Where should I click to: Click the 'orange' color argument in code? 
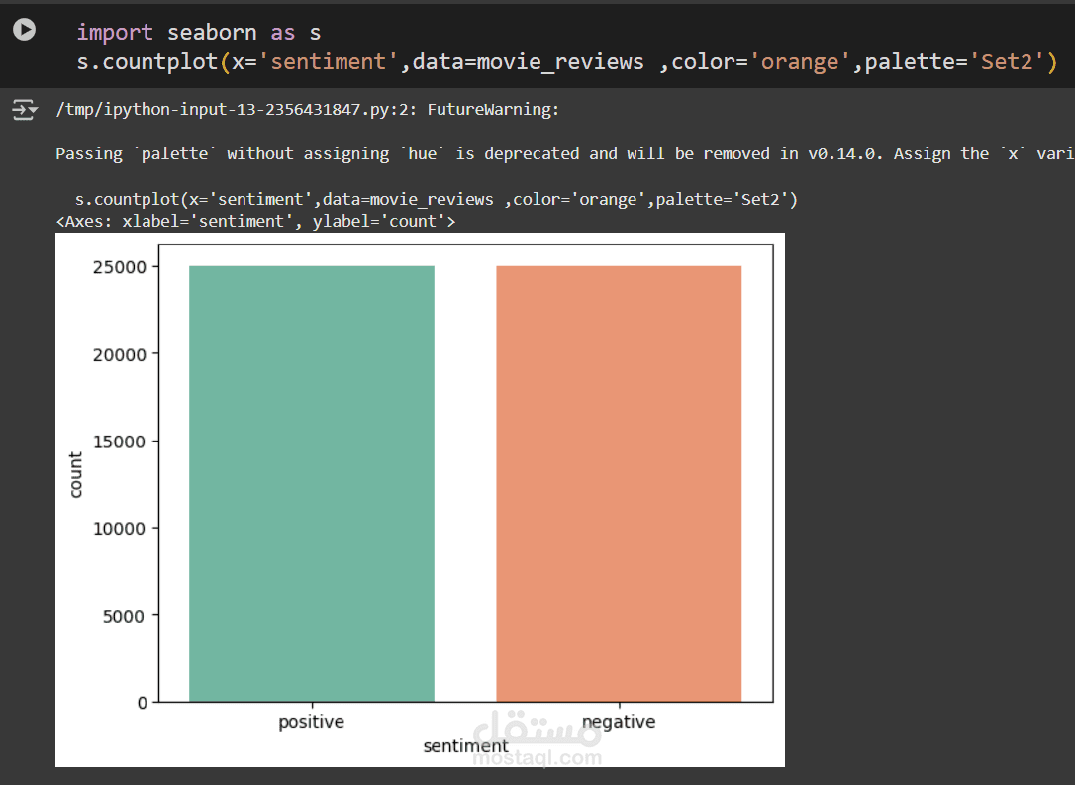click(x=800, y=61)
